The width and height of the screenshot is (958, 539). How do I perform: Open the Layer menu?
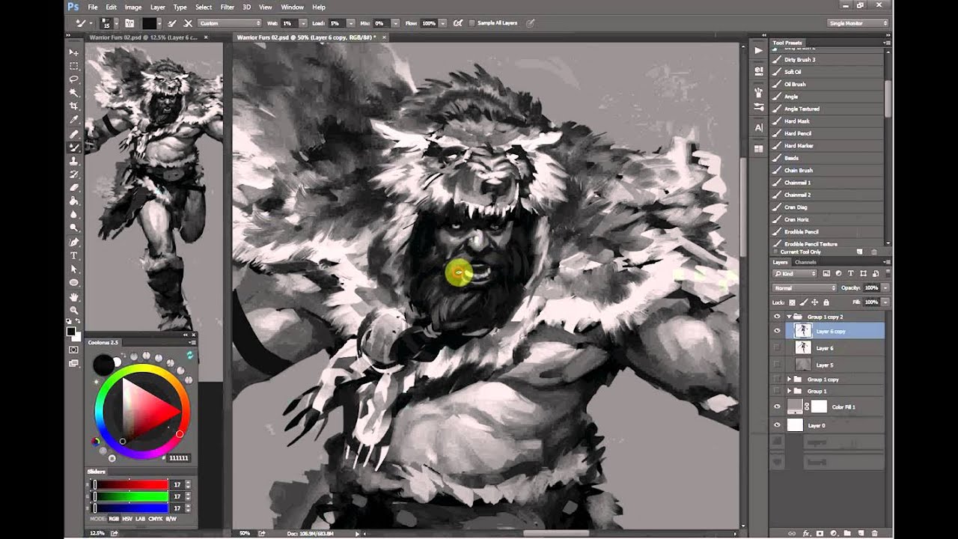[x=157, y=7]
